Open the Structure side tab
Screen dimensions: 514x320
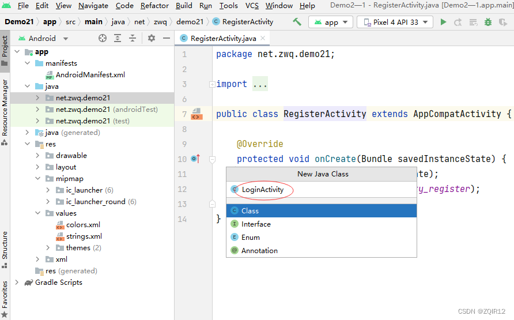pyautogui.click(x=5, y=250)
